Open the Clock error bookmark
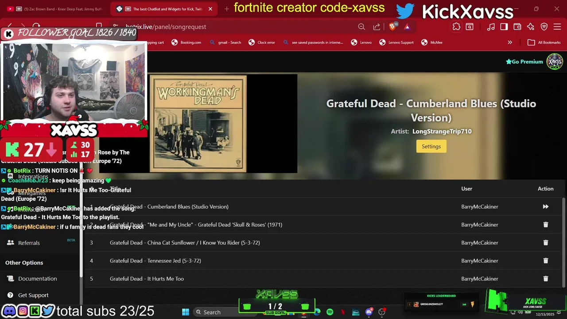Screen dimensions: 567x319 [x=262, y=43]
